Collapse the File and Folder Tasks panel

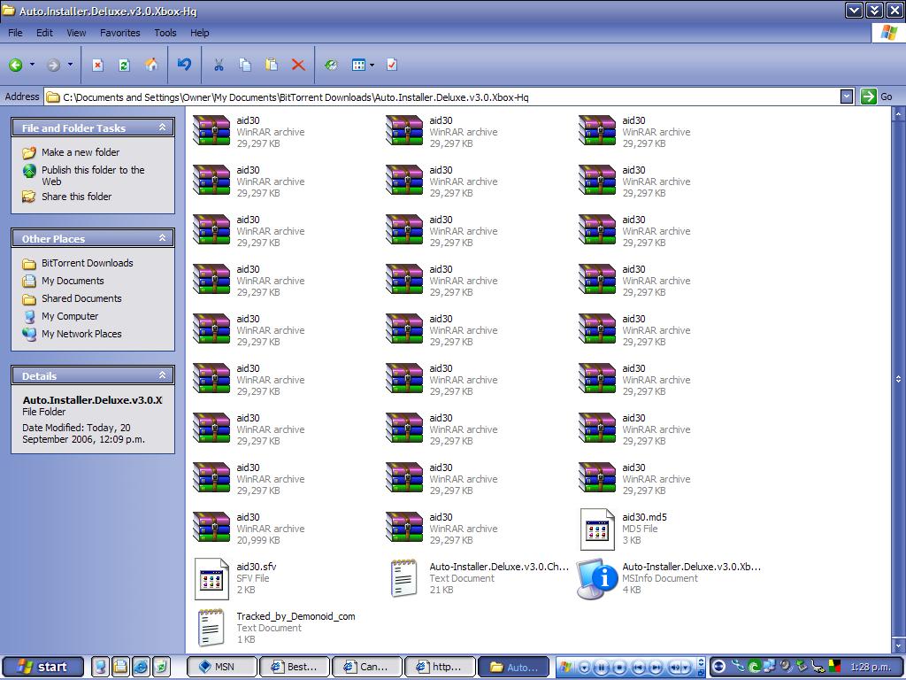(x=163, y=127)
